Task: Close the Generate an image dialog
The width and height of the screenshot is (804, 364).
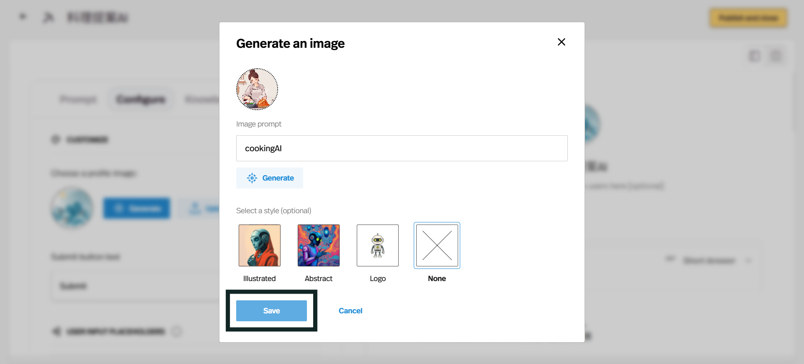Action: [561, 42]
